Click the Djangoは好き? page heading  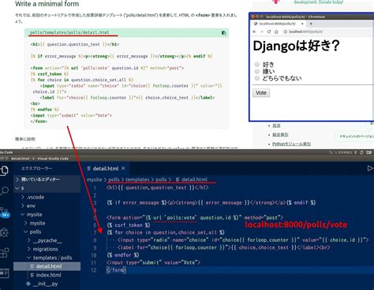click(297, 46)
